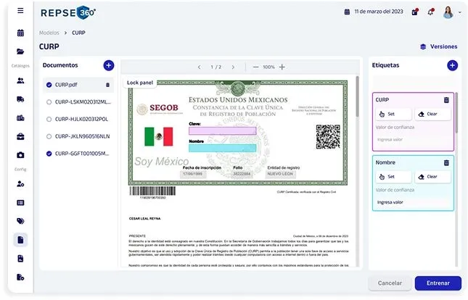The width and height of the screenshot is (468, 300).
Task: Open the building settings icon at sidebar bottom
Action: (x=20, y=277)
